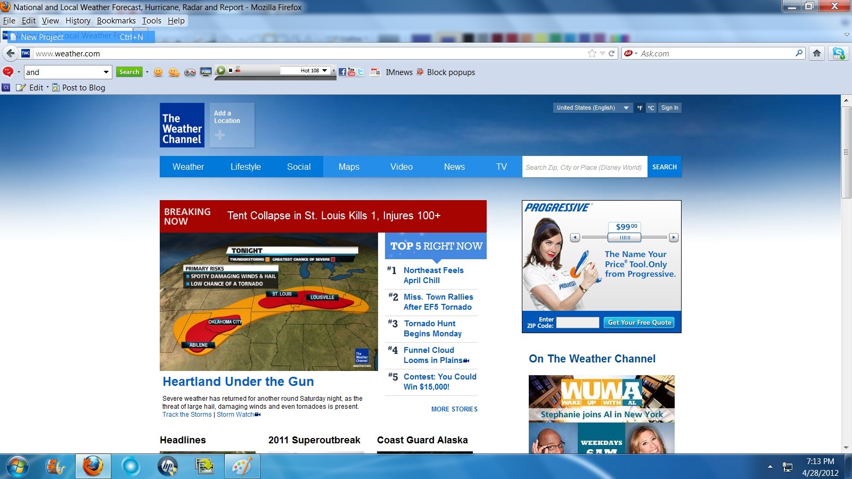Open YouTube from the toolbar icon
This screenshot has height=479, width=852.
(x=351, y=72)
